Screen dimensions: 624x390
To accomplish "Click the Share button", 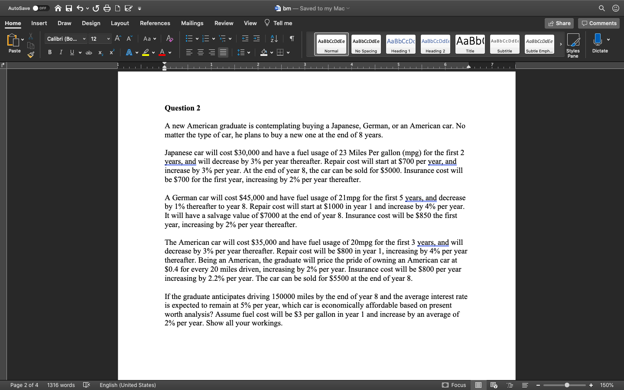I will pyautogui.click(x=559, y=23).
